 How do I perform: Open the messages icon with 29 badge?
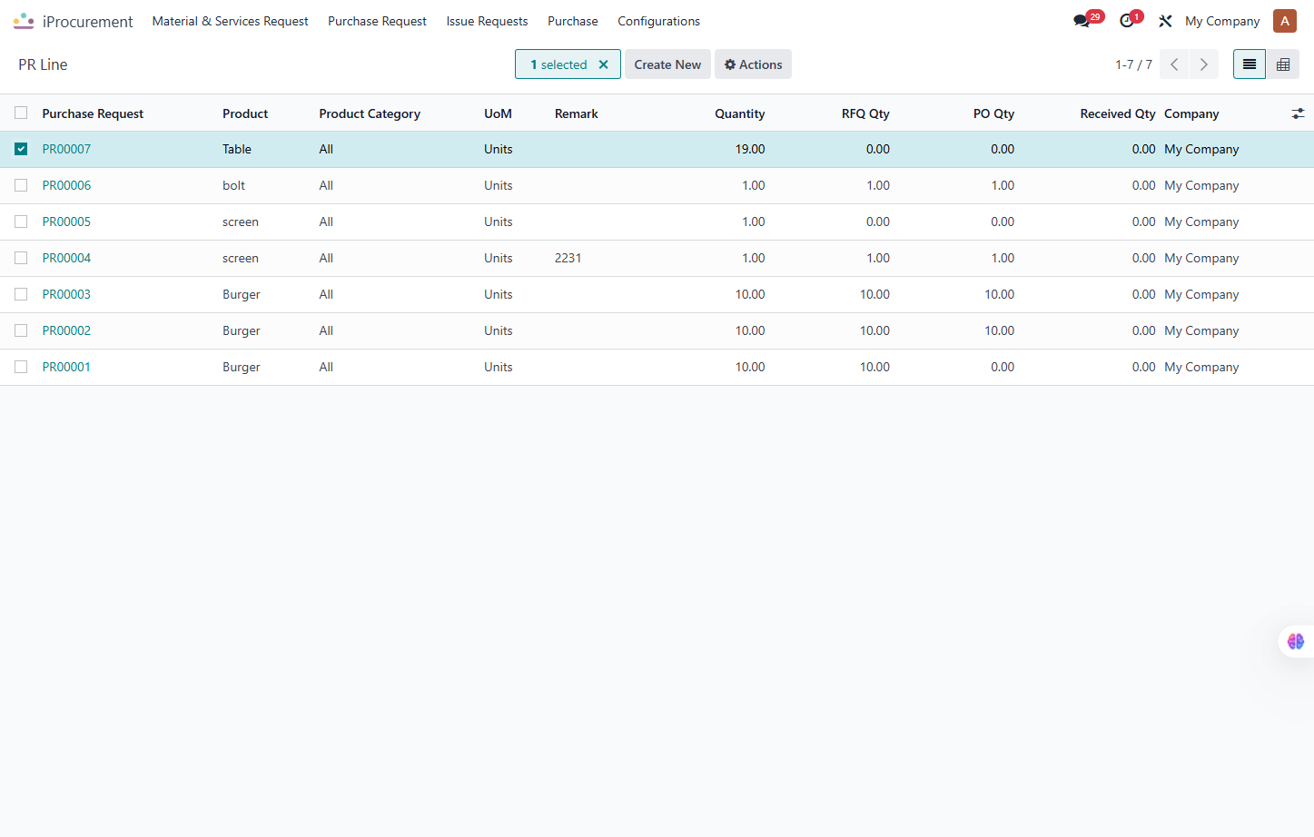pos(1082,21)
